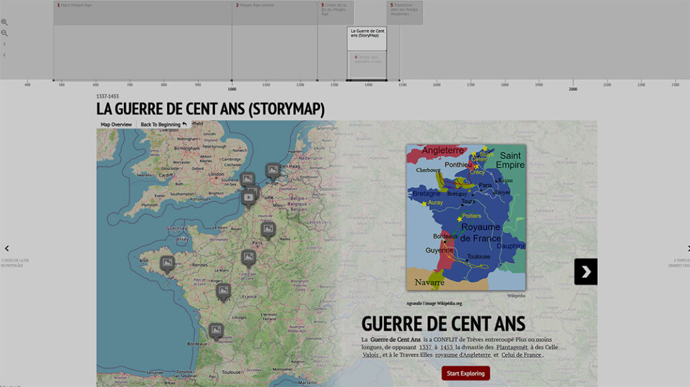Select era 5 Transition vers les Temps modernes
The height and width of the screenshot is (387, 690).
coord(405,13)
